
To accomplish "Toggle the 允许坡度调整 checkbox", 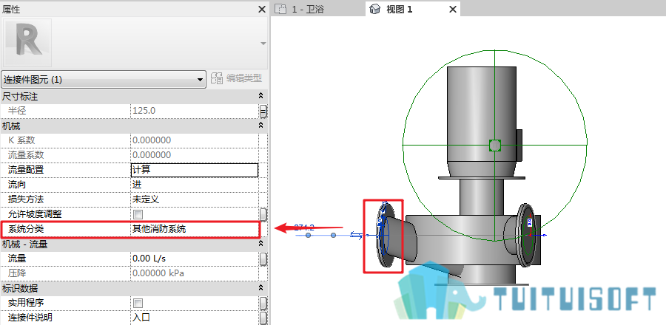I will click(x=138, y=214).
